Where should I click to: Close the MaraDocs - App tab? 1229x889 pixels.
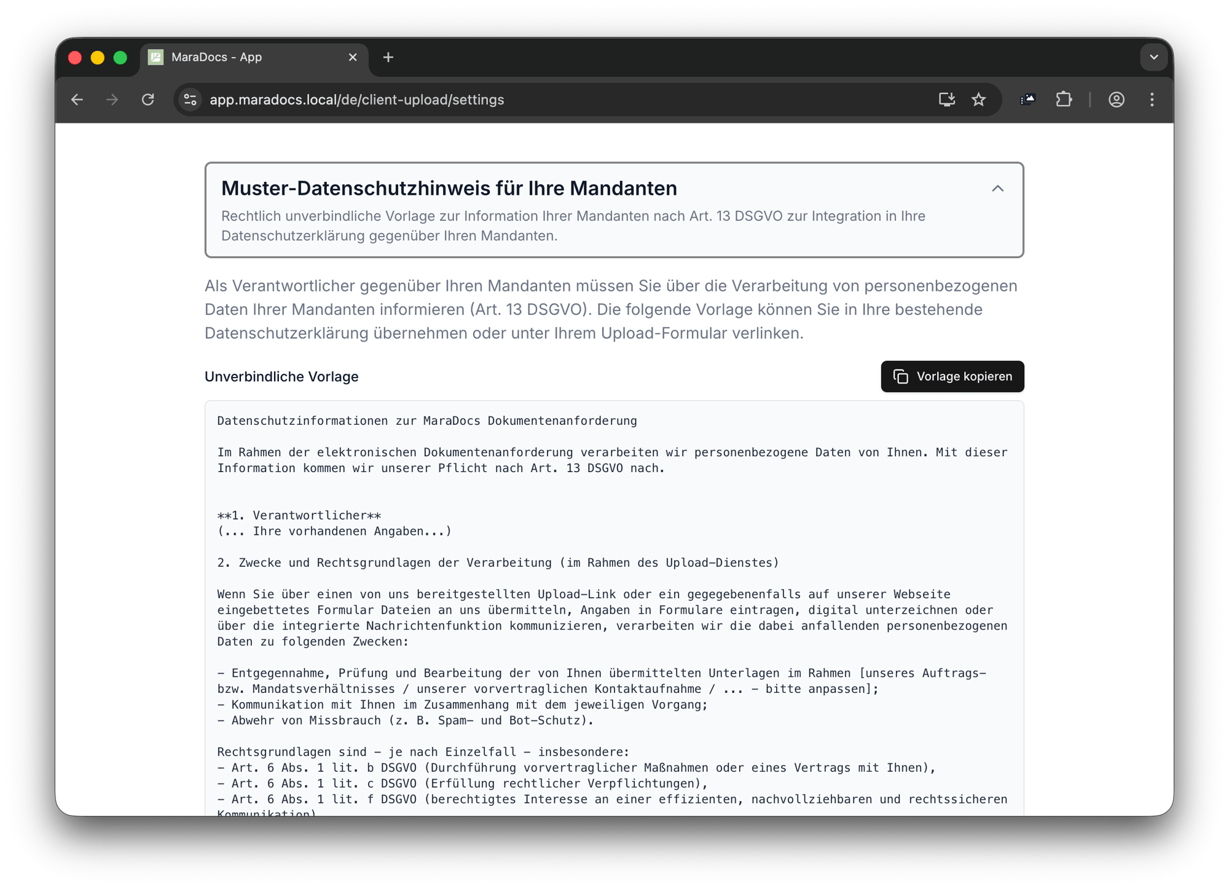[x=353, y=57]
